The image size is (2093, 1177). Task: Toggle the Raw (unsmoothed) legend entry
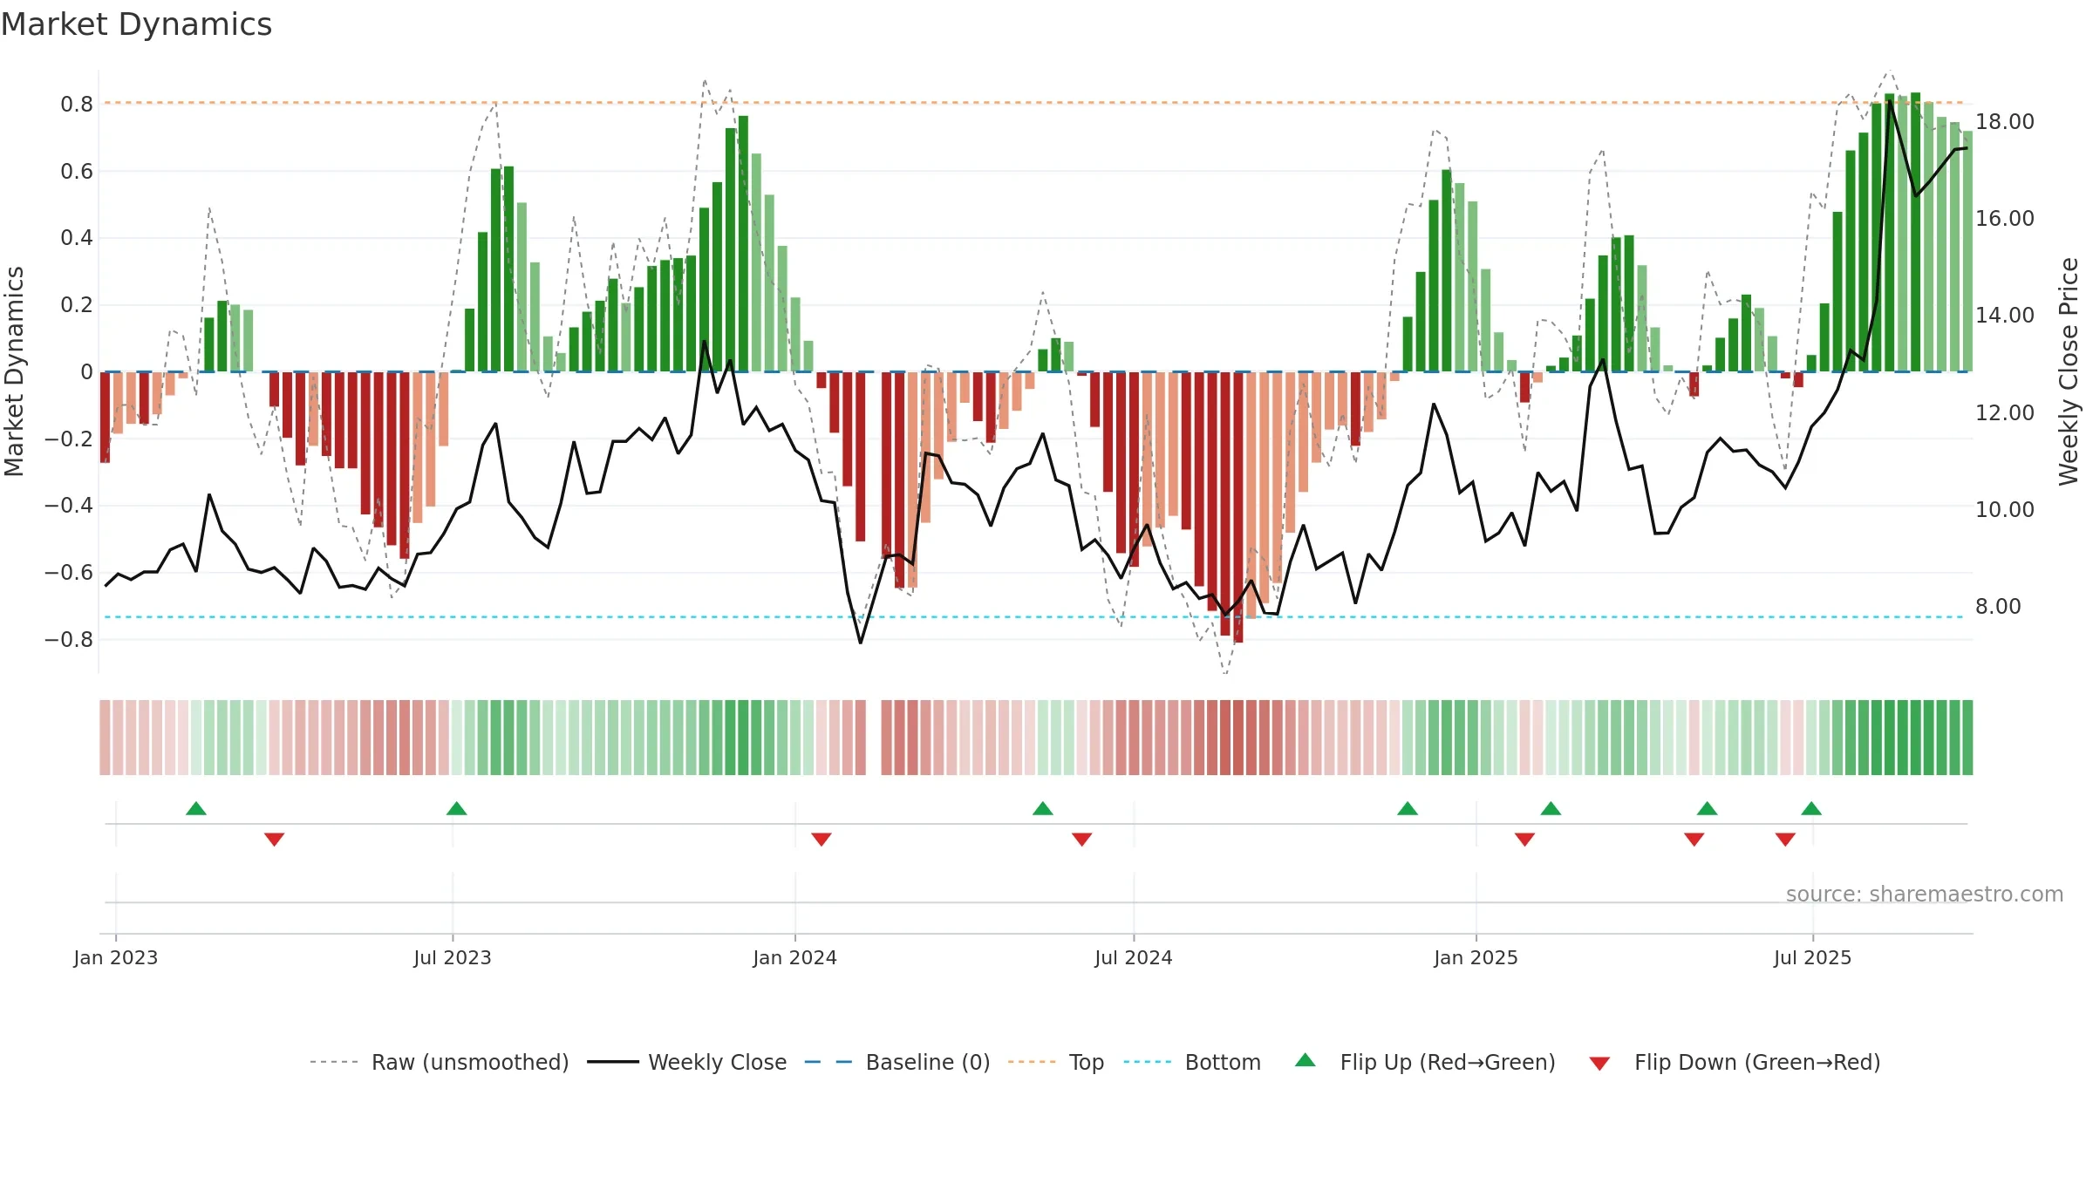click(440, 1062)
